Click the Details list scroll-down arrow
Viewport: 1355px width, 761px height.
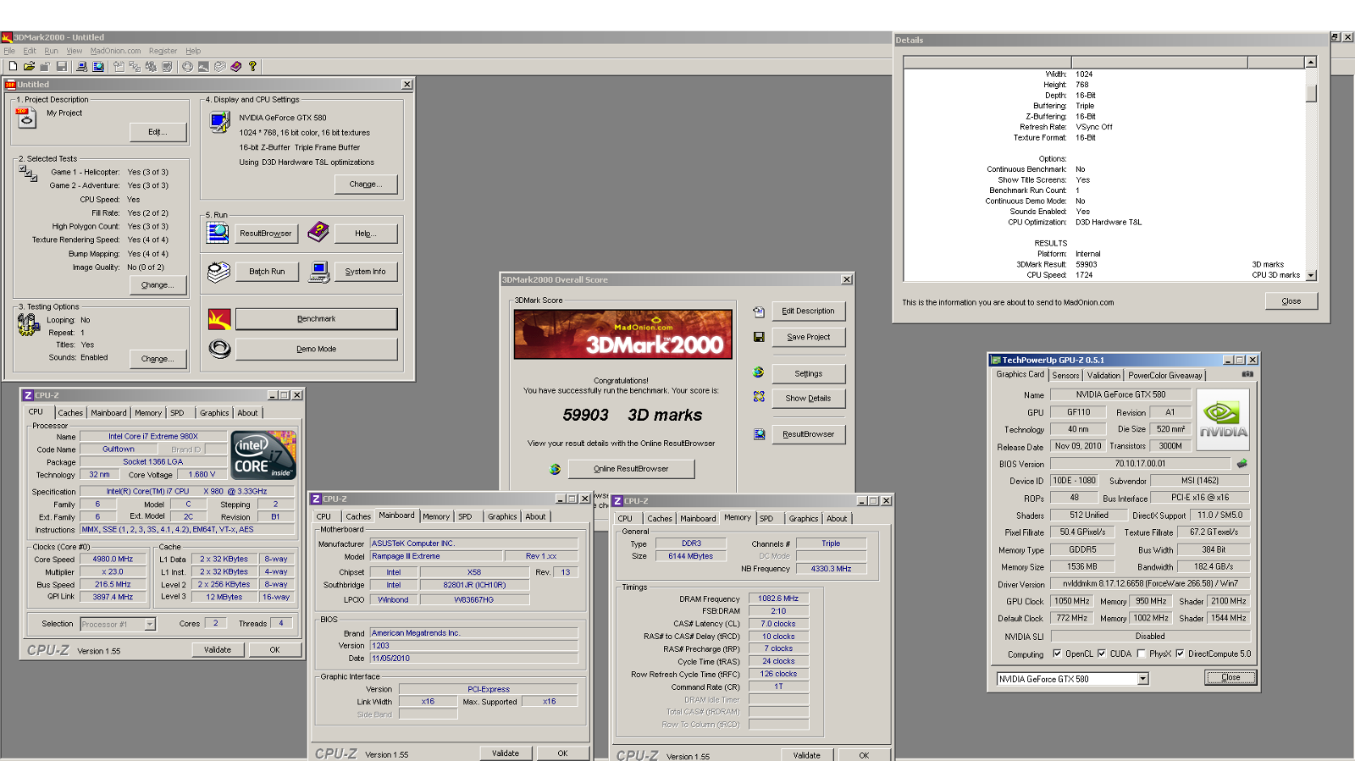[1311, 275]
